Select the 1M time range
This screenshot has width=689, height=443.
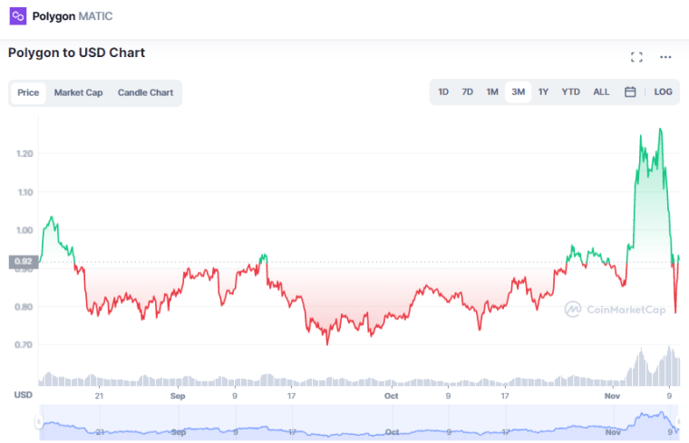[x=492, y=91]
